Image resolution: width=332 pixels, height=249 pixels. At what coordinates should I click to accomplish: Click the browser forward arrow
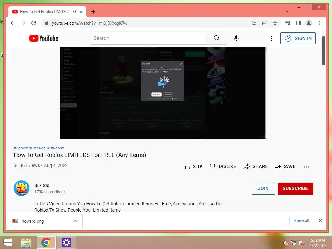pos(23,23)
